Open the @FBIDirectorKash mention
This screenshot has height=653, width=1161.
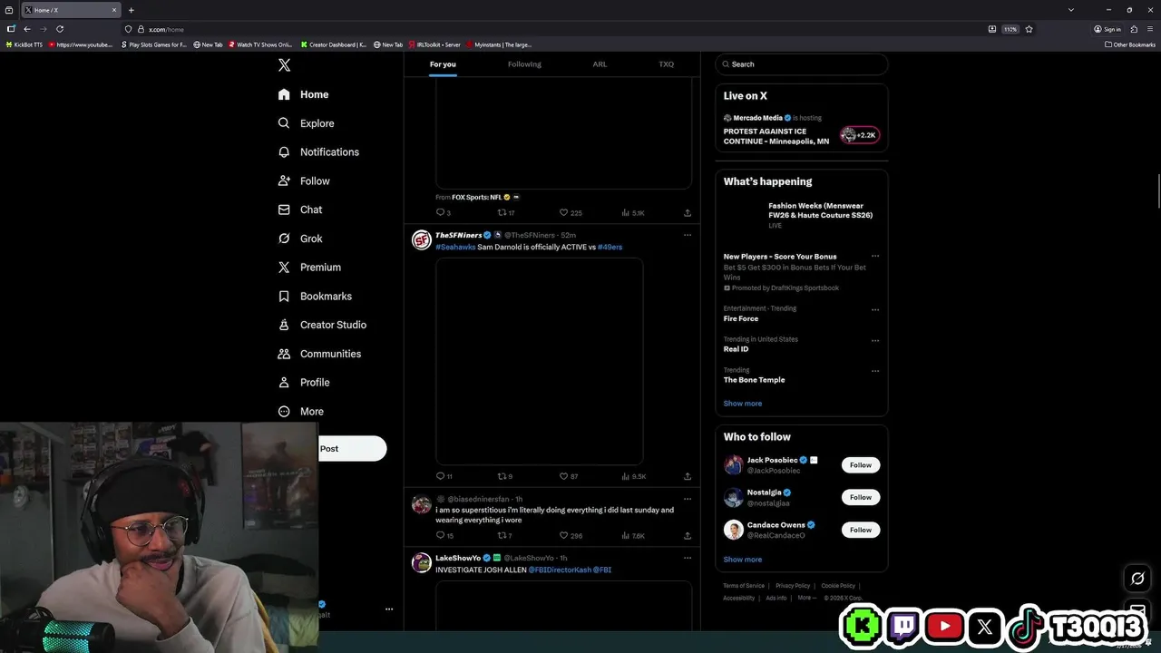560,570
